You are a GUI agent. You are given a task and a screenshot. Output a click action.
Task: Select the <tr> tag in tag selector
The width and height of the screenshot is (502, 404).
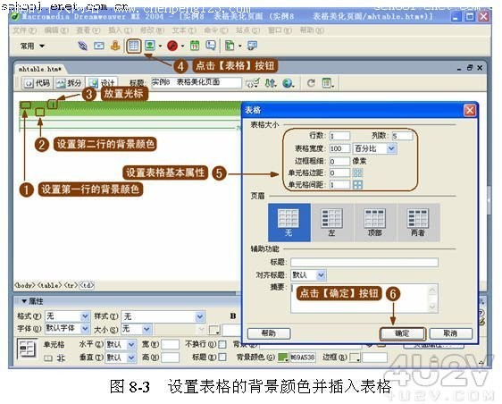click(71, 285)
